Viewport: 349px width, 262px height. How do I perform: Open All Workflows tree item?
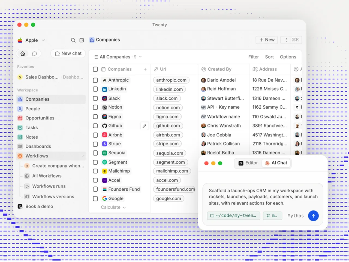pos(47,176)
